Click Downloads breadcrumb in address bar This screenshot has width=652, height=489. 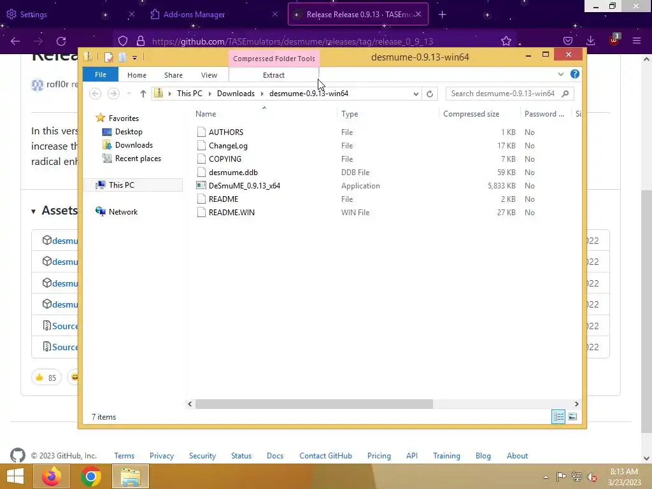click(236, 94)
